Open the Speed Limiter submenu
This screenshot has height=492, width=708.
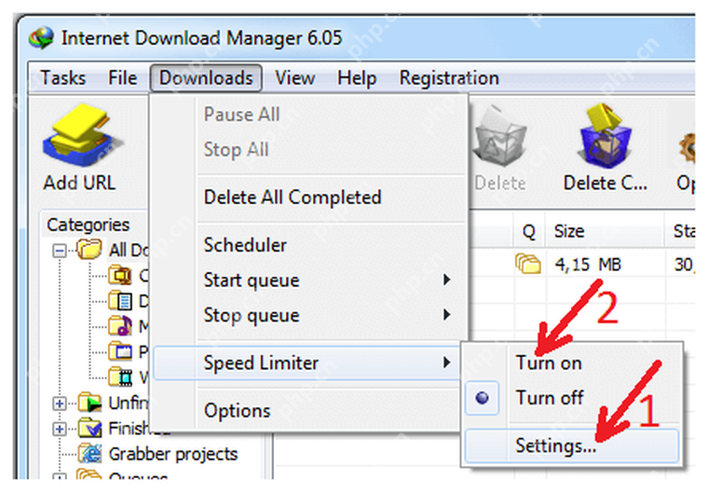coord(308,362)
